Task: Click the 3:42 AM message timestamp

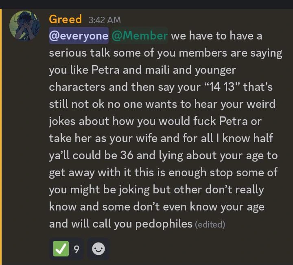Action: point(105,20)
